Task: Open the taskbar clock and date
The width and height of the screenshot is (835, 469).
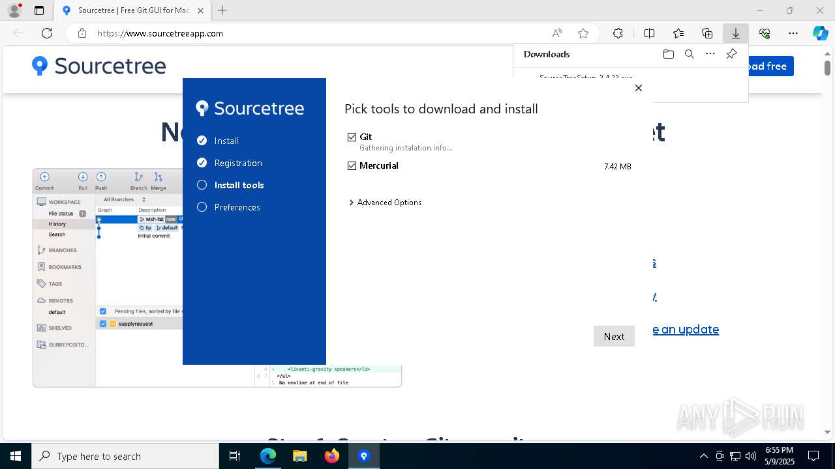Action: click(x=779, y=456)
